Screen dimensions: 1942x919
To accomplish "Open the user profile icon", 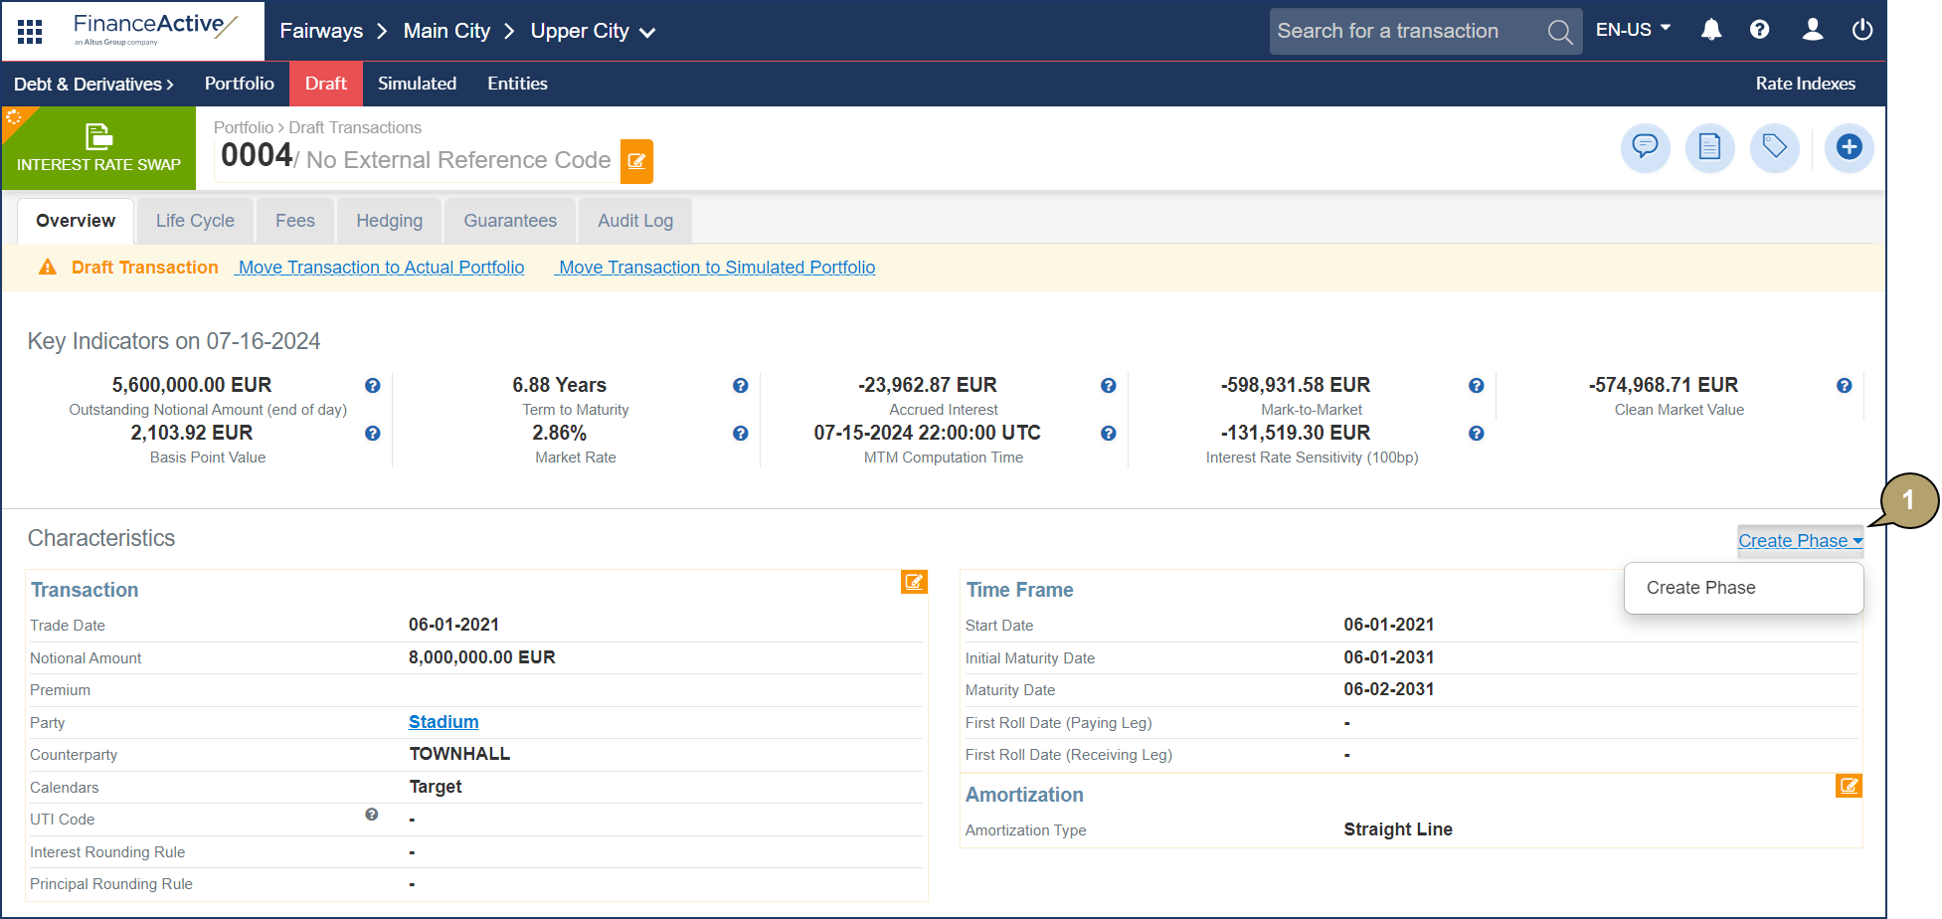I will tap(1812, 31).
